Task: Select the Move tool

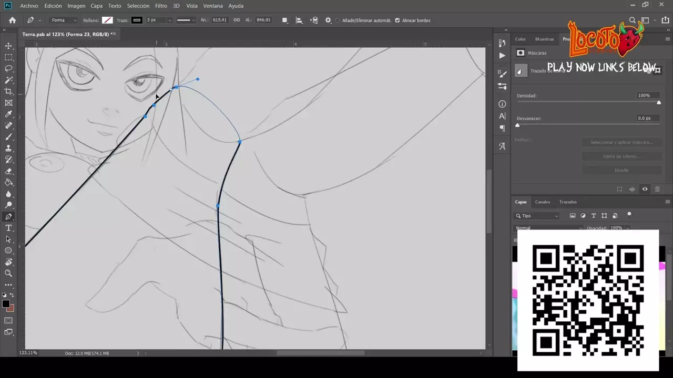Action: pyautogui.click(x=8, y=46)
